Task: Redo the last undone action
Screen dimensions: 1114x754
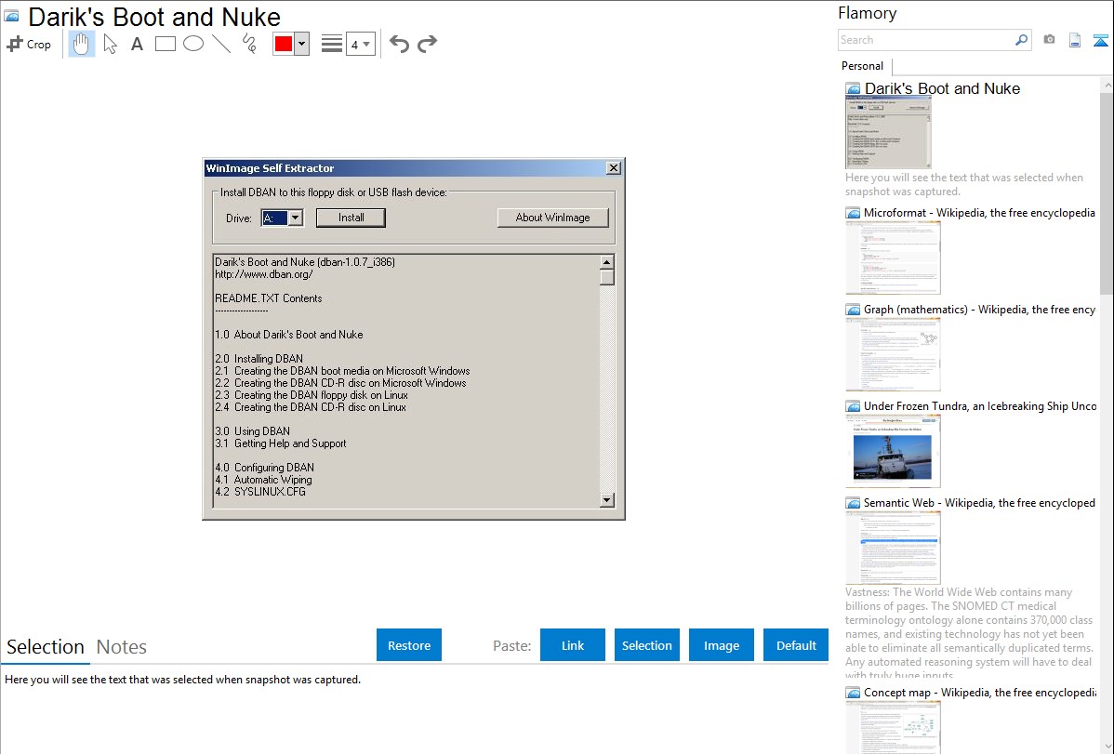Action: [x=427, y=44]
